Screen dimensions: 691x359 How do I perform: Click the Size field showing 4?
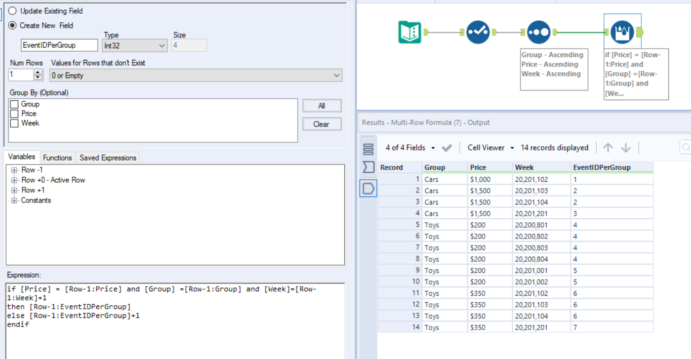coord(189,45)
